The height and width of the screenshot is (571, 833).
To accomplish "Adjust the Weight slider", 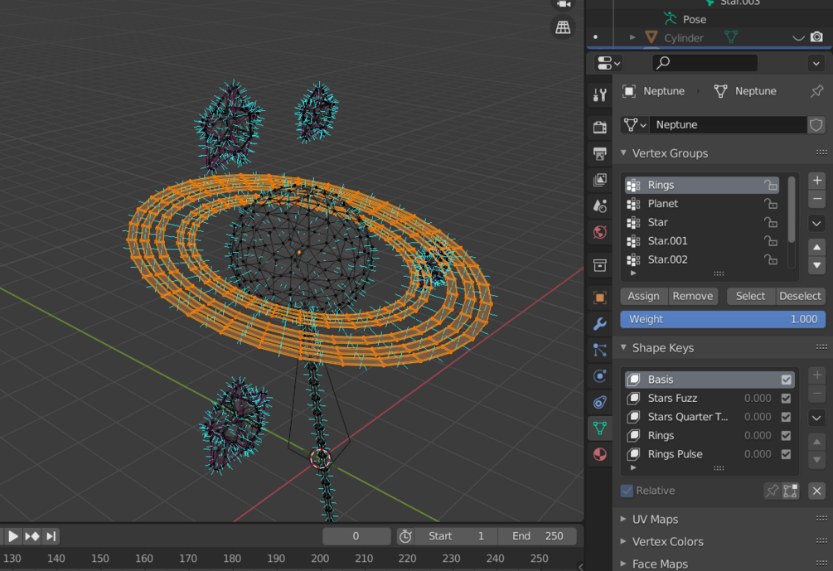I will pyautogui.click(x=723, y=319).
